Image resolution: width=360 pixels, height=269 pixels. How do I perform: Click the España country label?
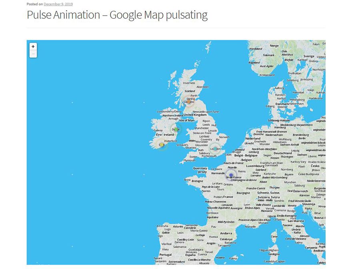(190, 255)
